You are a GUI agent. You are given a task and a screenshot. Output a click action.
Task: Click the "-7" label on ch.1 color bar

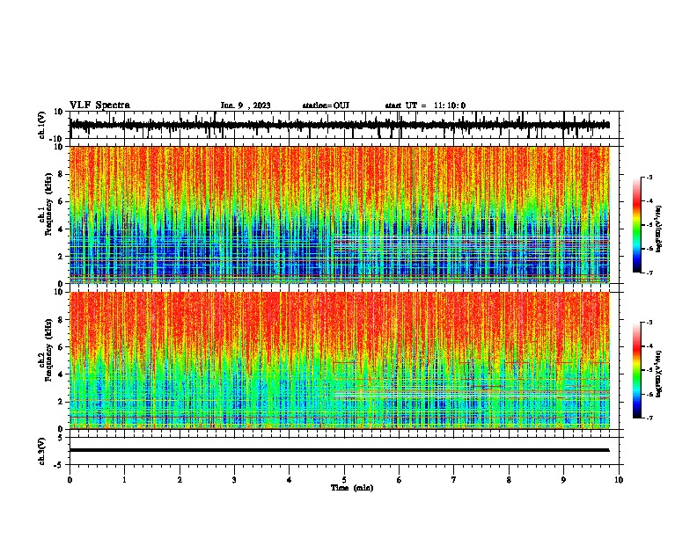(x=649, y=273)
